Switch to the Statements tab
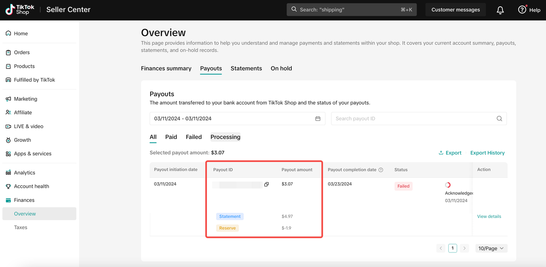 click(x=246, y=69)
